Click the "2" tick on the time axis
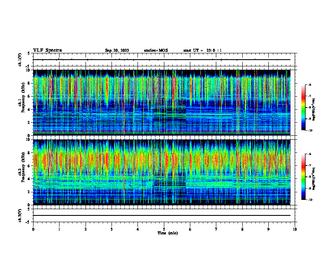Screen dimensions: 332x257 [x=86, y=229]
